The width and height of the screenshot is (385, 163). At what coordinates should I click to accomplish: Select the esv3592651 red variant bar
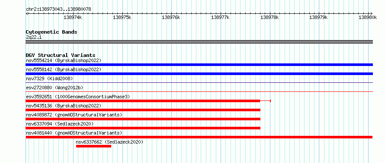pyautogui.click(x=143, y=101)
